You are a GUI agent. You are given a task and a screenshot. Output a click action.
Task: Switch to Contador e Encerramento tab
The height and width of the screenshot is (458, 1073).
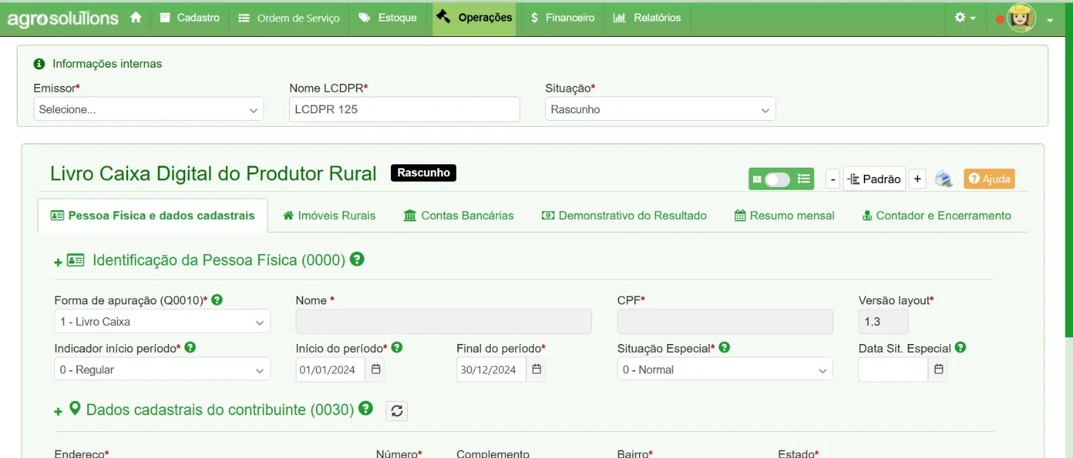coord(937,216)
